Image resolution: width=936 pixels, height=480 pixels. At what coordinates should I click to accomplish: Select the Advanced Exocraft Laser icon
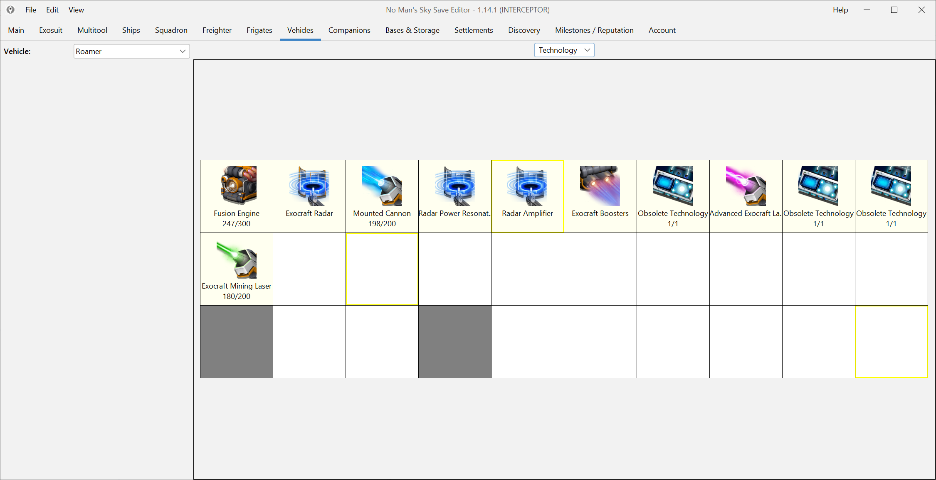(745, 185)
